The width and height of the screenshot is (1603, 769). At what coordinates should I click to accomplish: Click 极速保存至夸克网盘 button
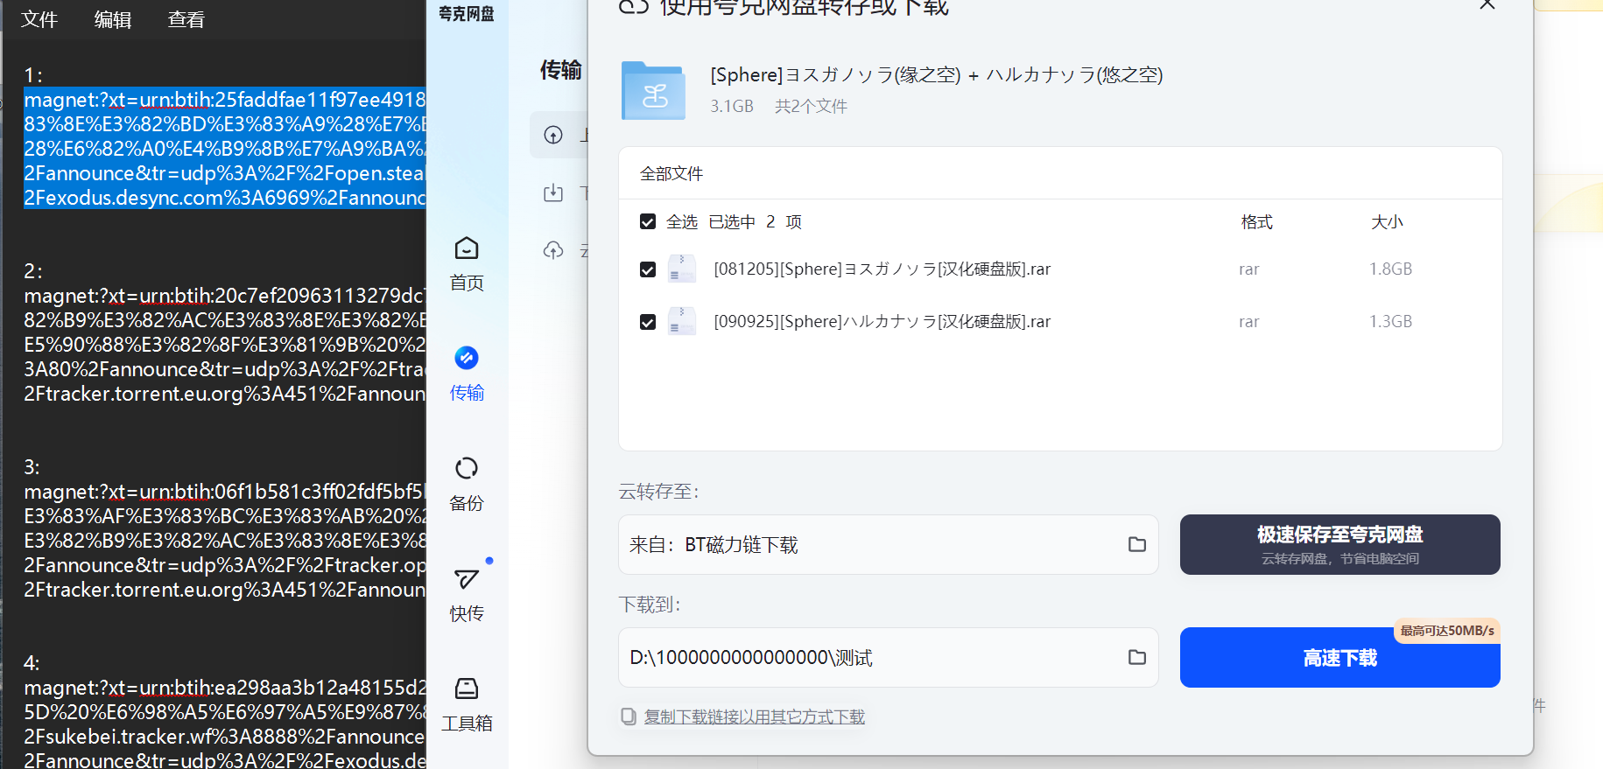1339,544
